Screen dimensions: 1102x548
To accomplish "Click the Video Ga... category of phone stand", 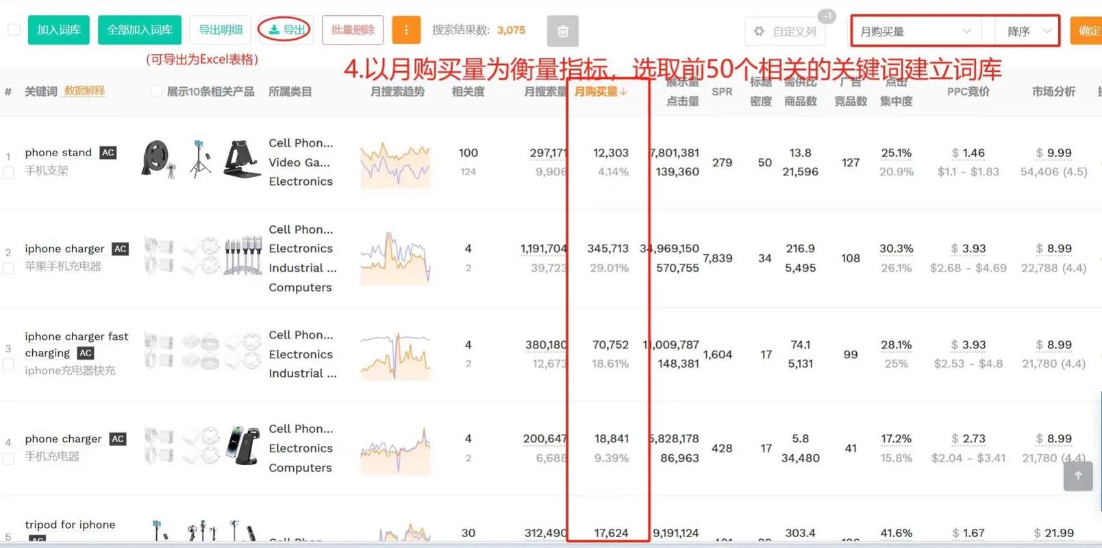I will [x=299, y=162].
